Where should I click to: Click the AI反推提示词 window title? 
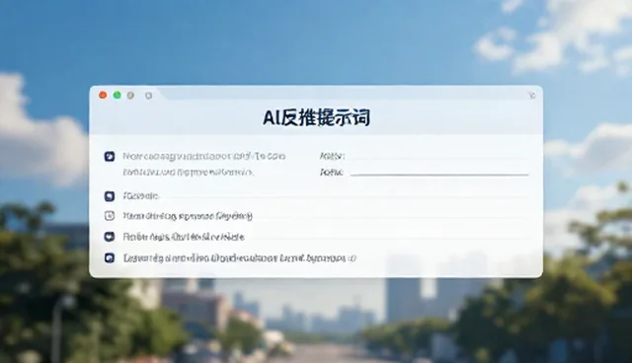click(x=316, y=117)
